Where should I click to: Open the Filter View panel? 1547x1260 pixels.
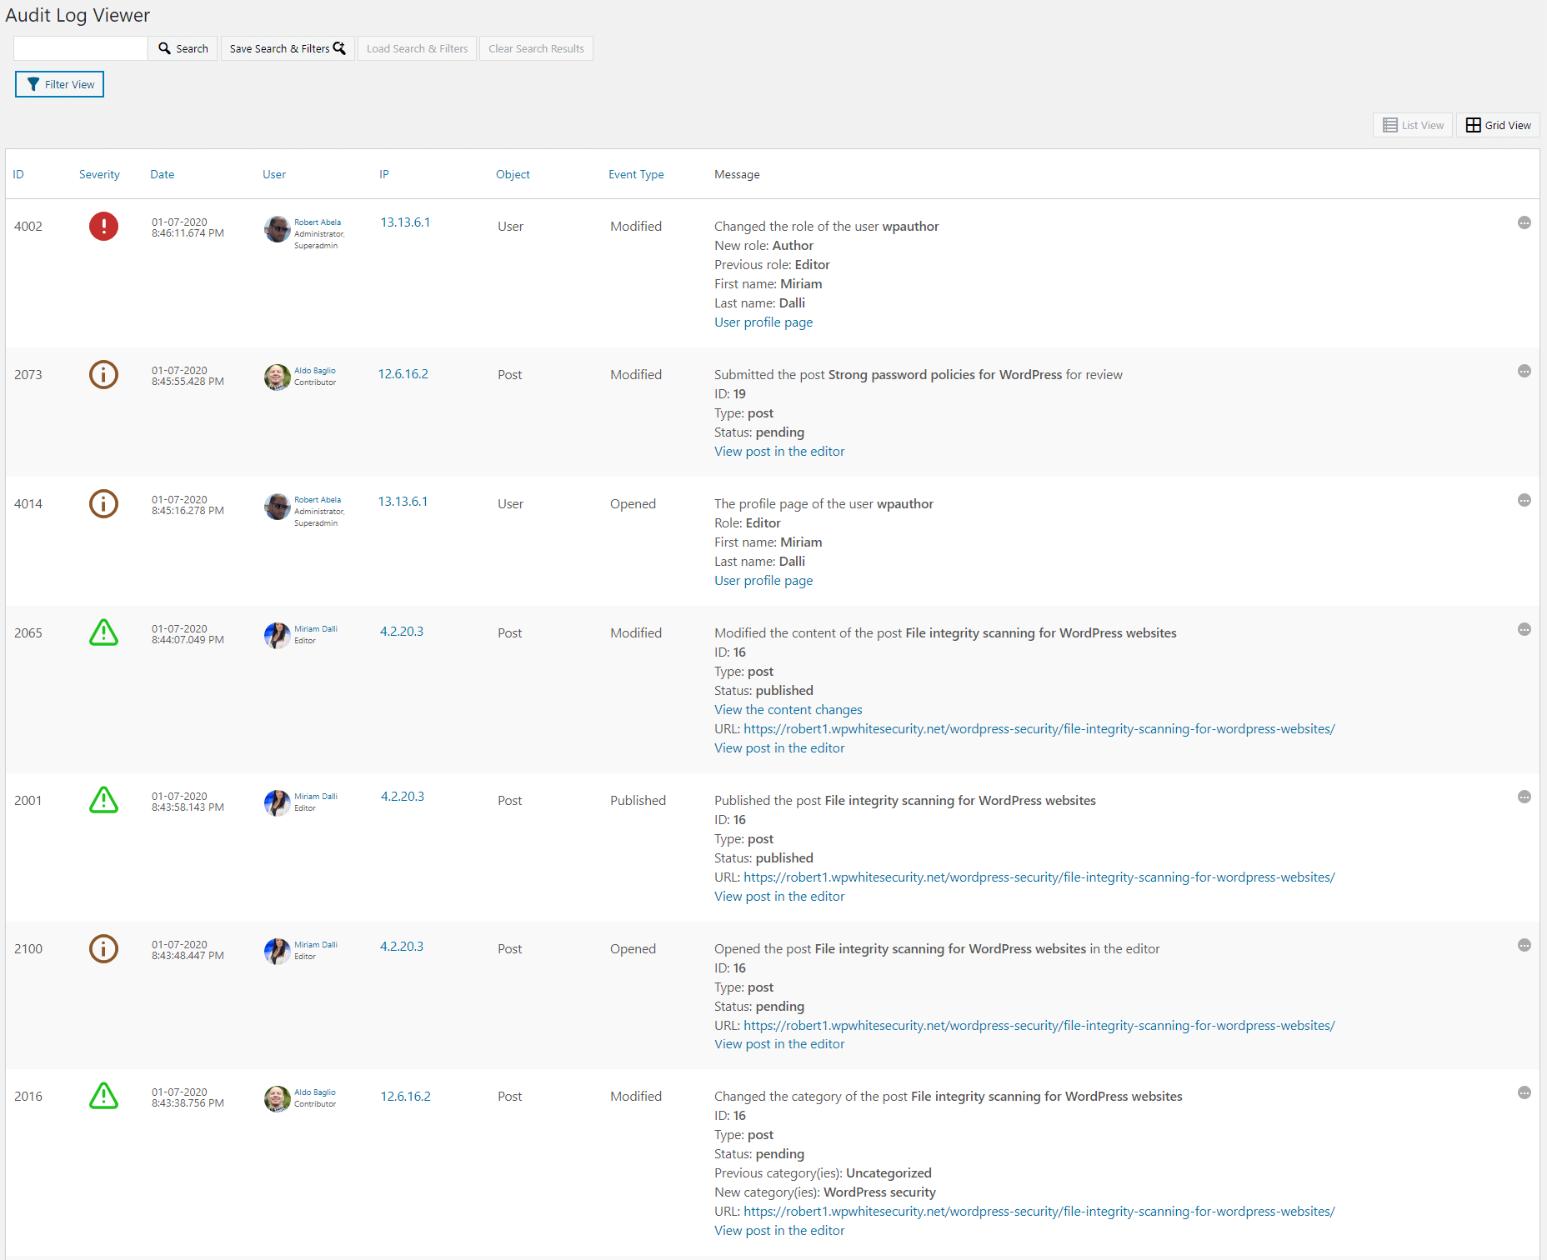59,84
